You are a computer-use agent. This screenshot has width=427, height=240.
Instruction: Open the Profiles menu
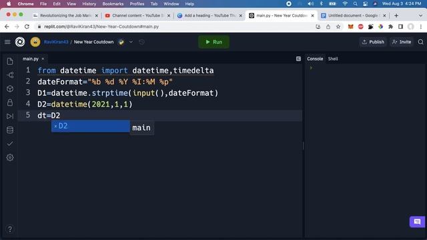click(x=137, y=4)
